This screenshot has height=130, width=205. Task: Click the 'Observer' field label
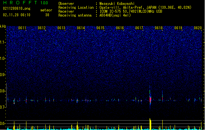pyautogui.click(x=66, y=4)
